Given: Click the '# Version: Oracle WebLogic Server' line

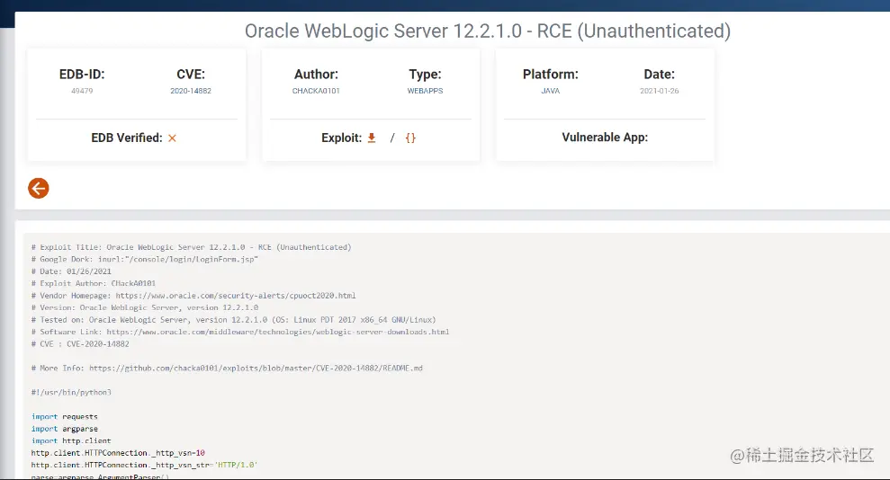Looking at the screenshot, I should tap(145, 307).
